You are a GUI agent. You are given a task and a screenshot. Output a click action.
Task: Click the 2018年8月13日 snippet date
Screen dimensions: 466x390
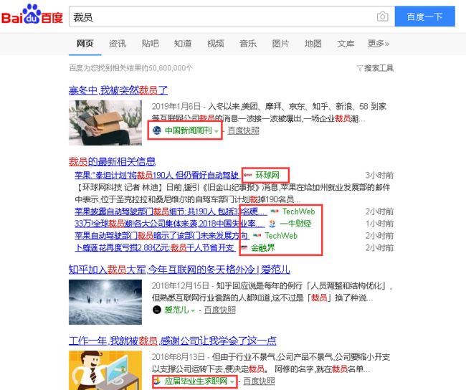point(179,357)
